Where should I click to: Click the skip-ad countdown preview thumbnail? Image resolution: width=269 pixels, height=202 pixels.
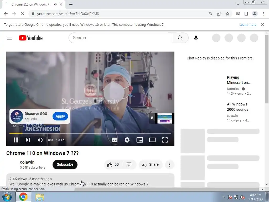(x=165, y=118)
